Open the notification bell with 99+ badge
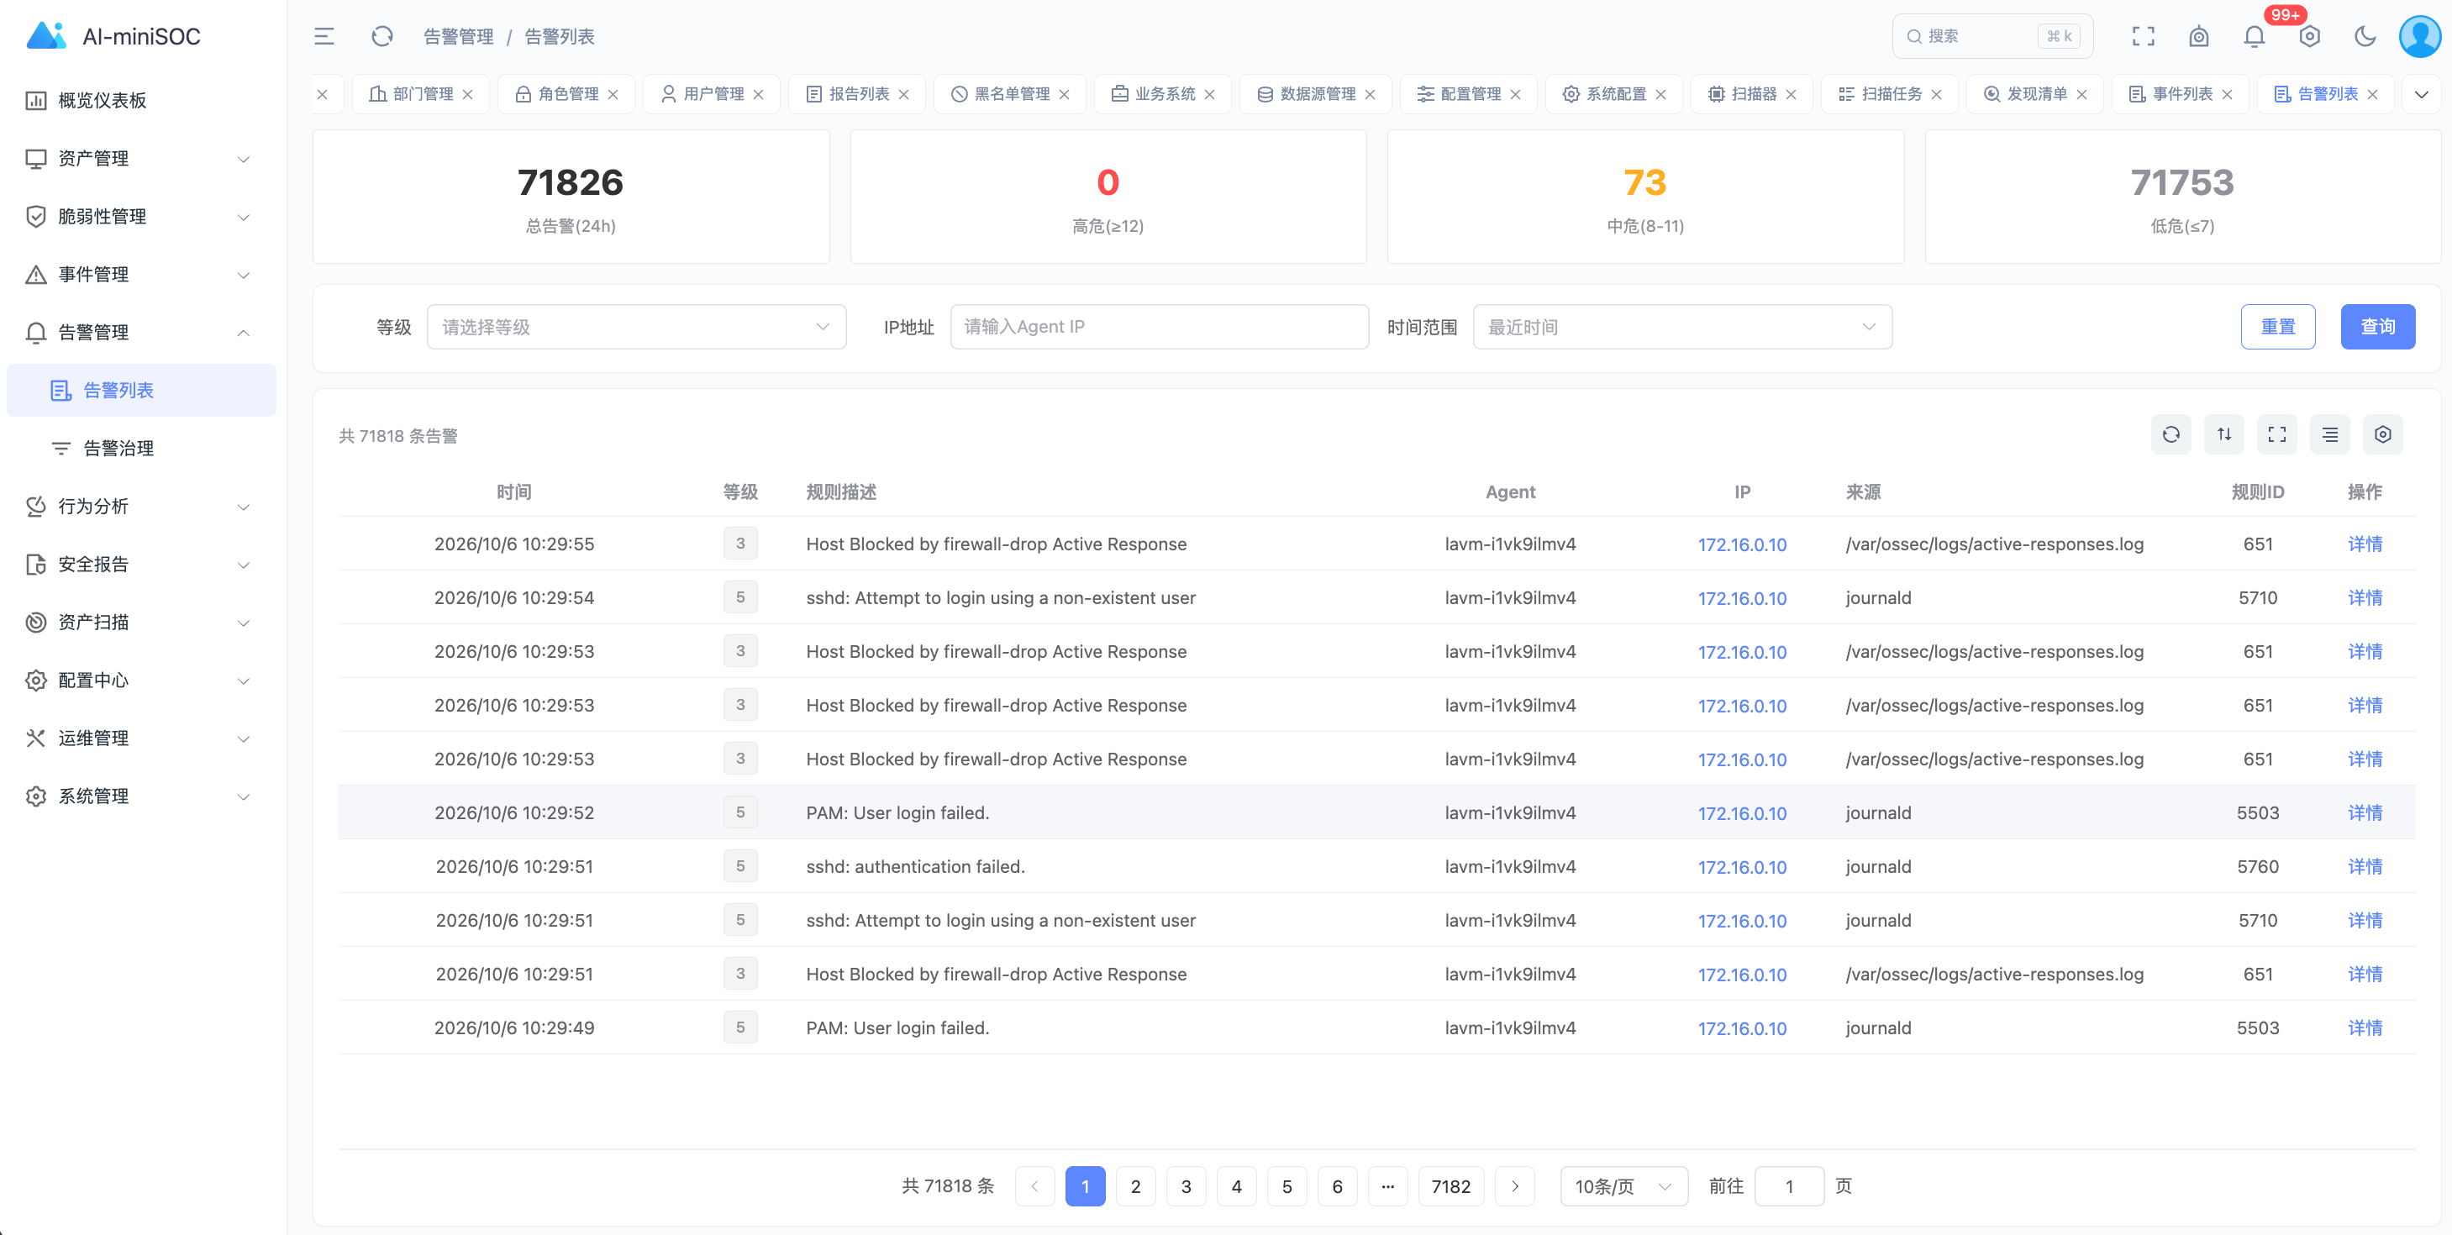Image resolution: width=2452 pixels, height=1235 pixels. [x=2254, y=36]
